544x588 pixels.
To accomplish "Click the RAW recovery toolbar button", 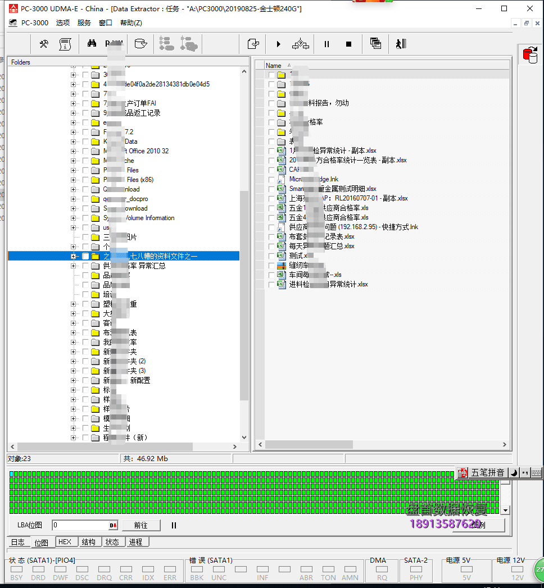I will 114,43.
